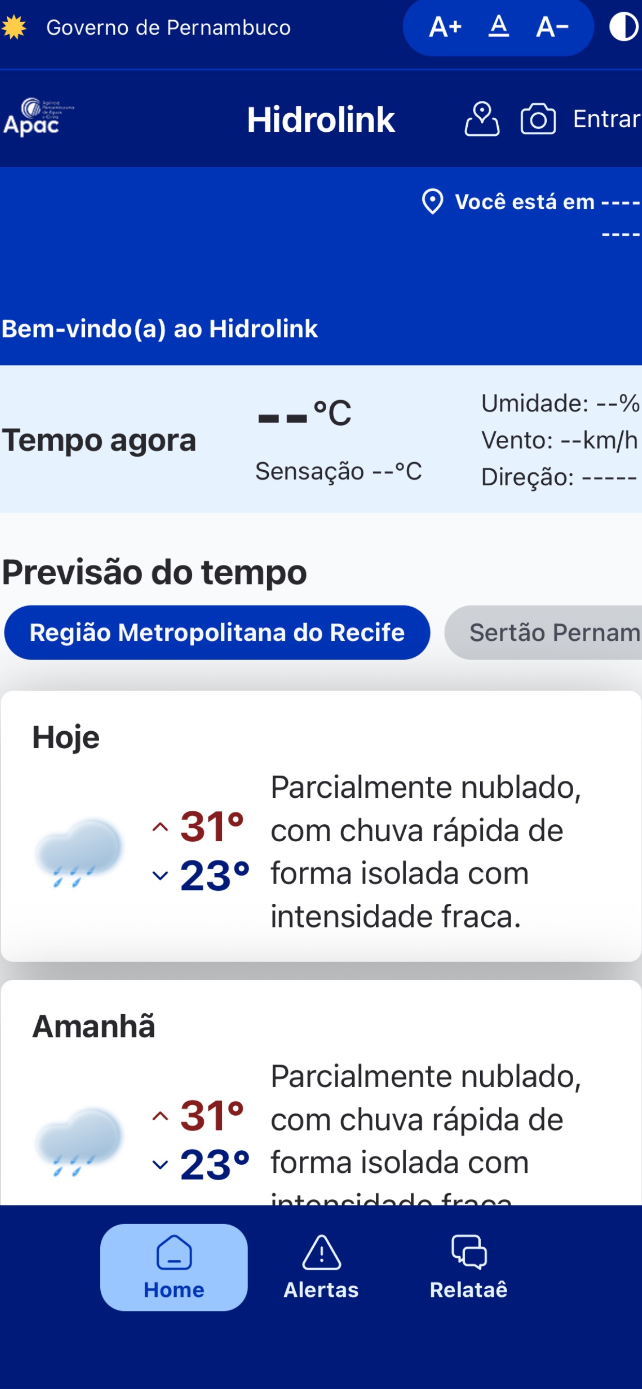Tap Entrar to log in
The image size is (642, 1389).
(606, 119)
